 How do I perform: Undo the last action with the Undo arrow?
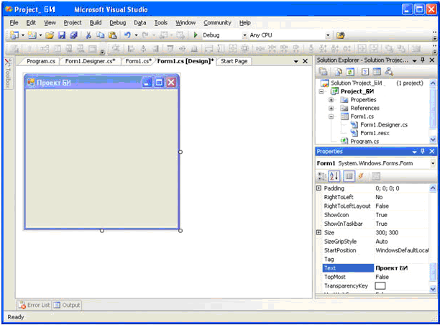coord(128,35)
